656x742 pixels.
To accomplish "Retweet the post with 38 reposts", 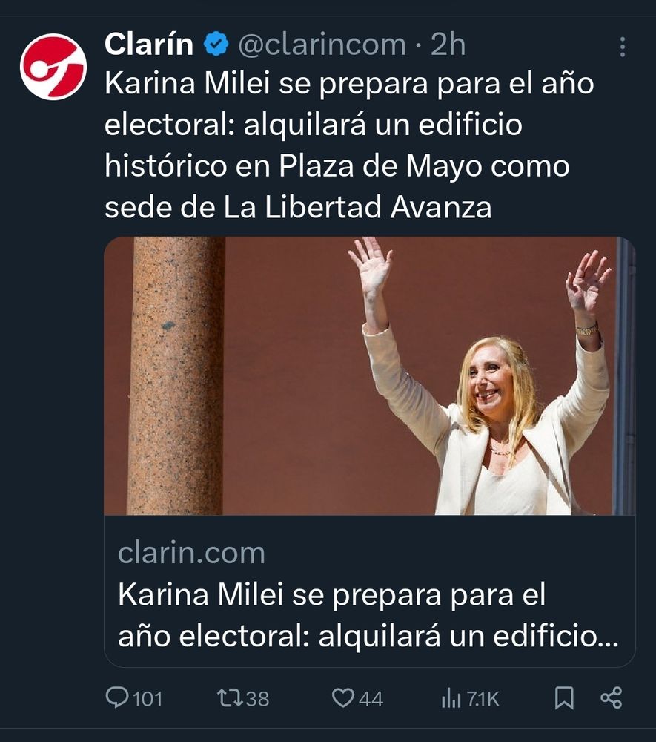I will (230, 698).
